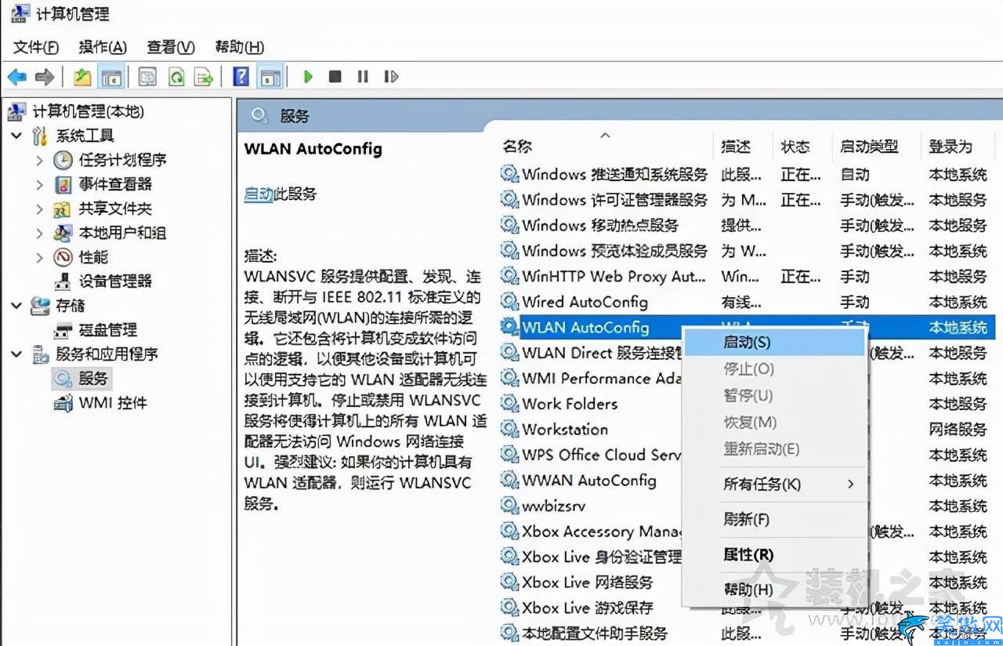
Task: Open the 文件(F) menu in the menu bar
Action: pyautogui.click(x=36, y=47)
